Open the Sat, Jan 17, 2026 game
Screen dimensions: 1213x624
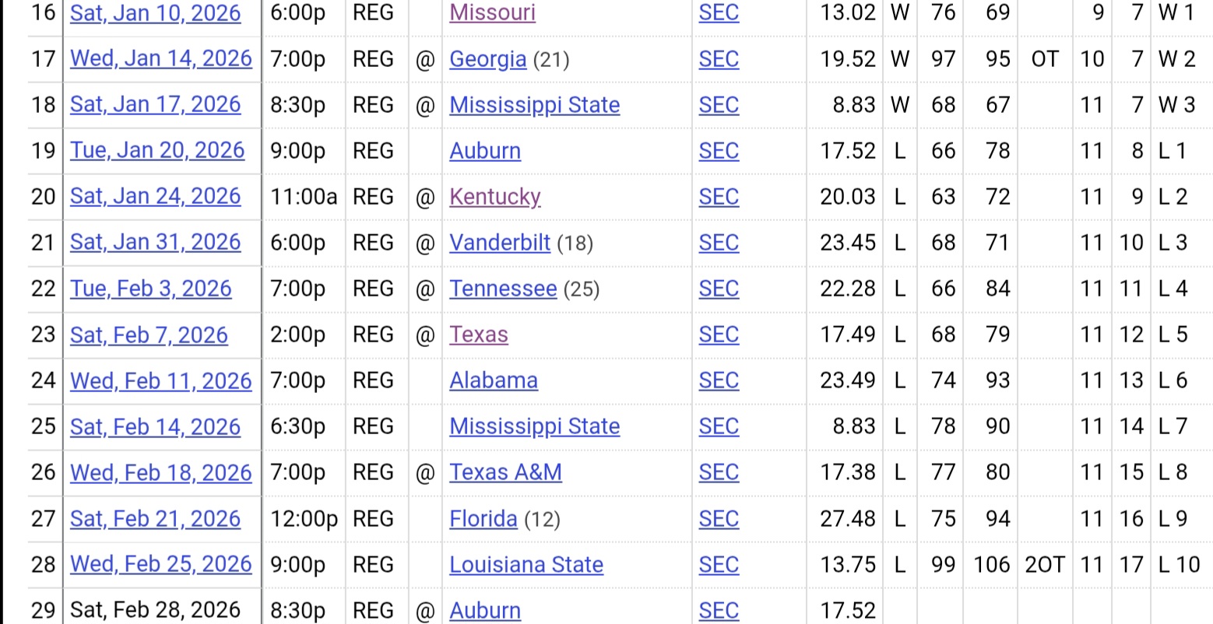155,105
